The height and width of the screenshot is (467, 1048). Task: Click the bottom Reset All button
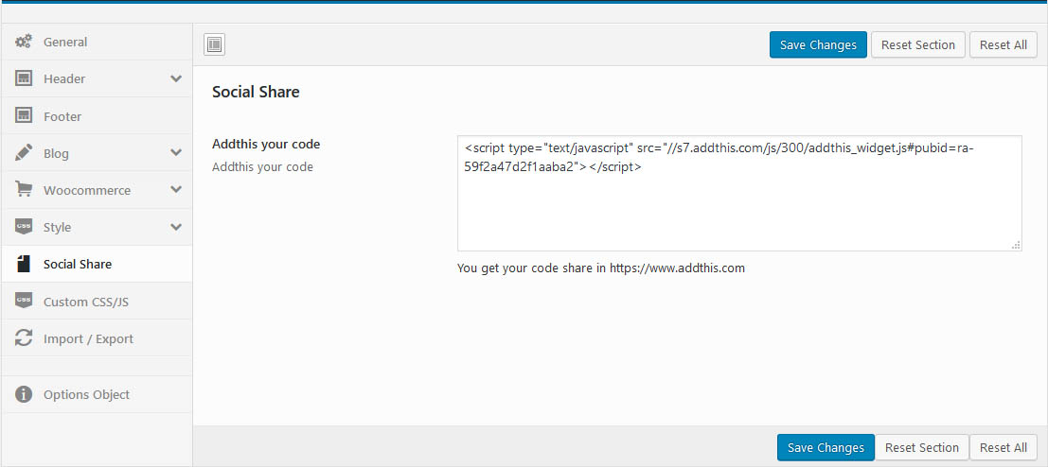tap(1003, 447)
